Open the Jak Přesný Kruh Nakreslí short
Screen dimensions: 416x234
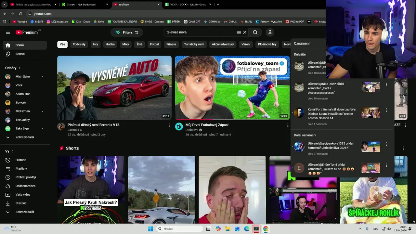[91, 190]
